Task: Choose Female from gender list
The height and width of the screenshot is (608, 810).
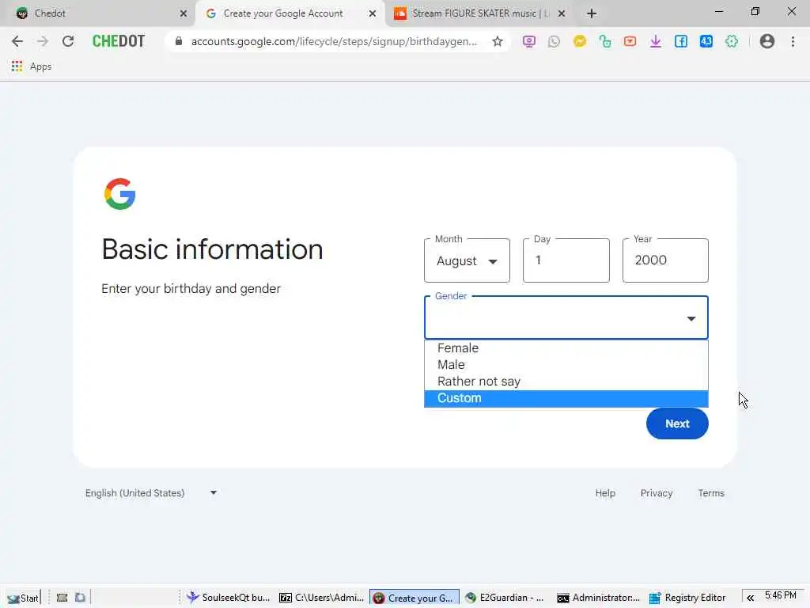Action: (566, 348)
